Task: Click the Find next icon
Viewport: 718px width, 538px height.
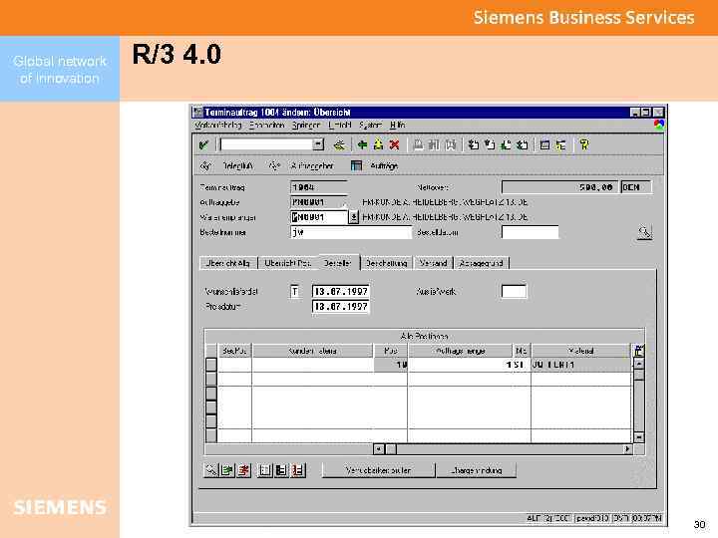Action: coord(451,145)
